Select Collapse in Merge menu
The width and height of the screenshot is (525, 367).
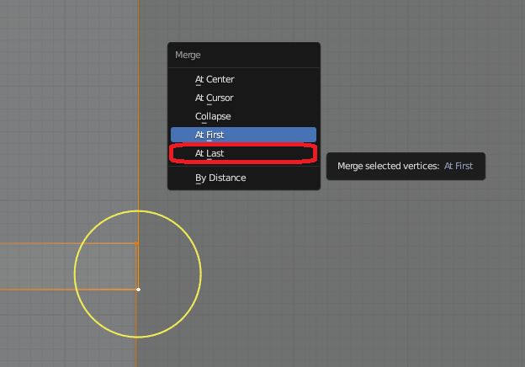pos(243,116)
